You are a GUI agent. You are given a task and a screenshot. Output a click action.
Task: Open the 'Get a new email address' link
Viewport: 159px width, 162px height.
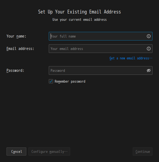point(131,58)
